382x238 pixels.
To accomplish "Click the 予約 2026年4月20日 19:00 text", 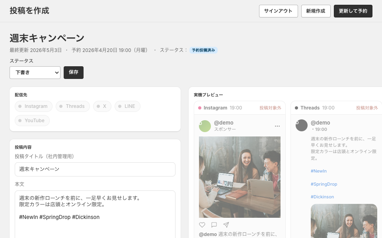I will 110,50.
